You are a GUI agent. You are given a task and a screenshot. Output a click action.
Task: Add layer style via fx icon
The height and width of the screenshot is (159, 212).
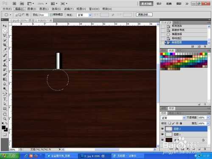coord(177,149)
